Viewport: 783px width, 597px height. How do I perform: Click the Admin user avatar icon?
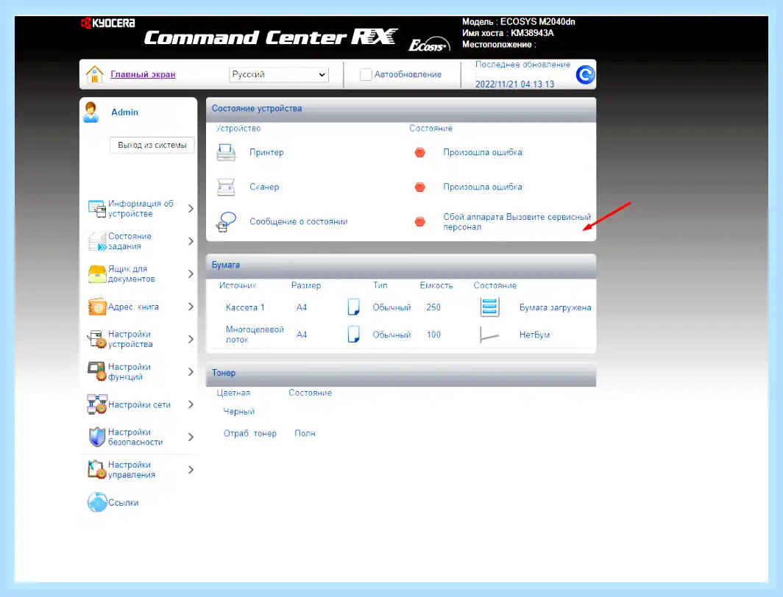91,112
